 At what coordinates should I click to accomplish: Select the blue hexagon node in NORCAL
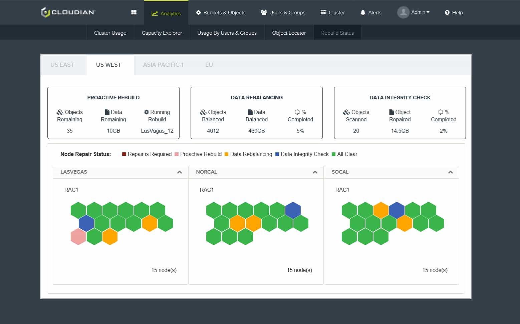click(x=293, y=210)
